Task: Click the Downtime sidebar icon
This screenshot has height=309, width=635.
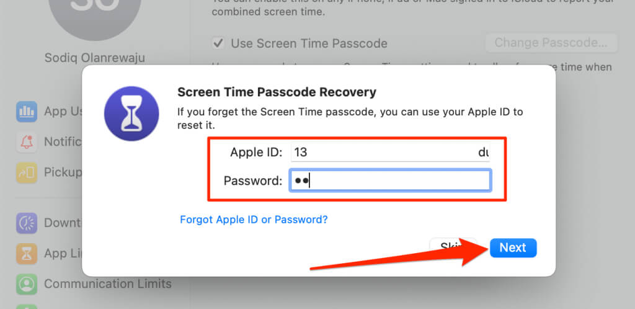Action: [27, 223]
